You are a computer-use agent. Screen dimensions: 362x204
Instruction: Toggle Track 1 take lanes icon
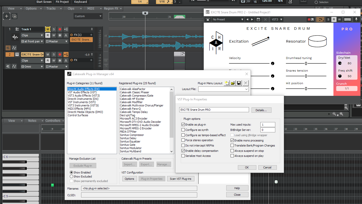8,48
